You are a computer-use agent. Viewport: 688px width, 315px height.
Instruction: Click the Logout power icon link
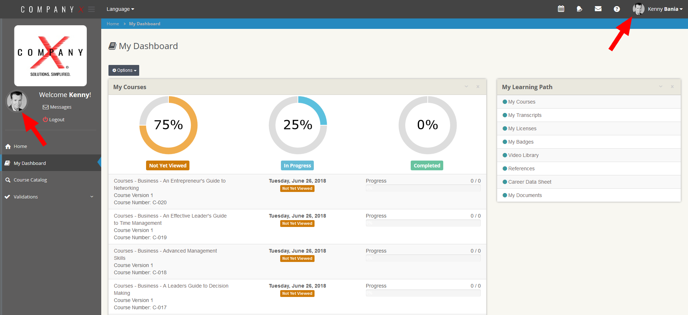pyautogui.click(x=54, y=119)
